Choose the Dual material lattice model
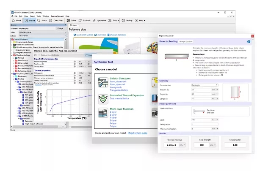257x171 pixels. tap(119, 98)
